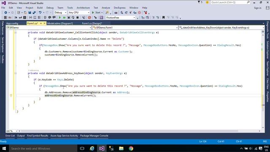Click the Comment selection speech-bubble icon
This screenshot has height=152, width=270.
50,18
